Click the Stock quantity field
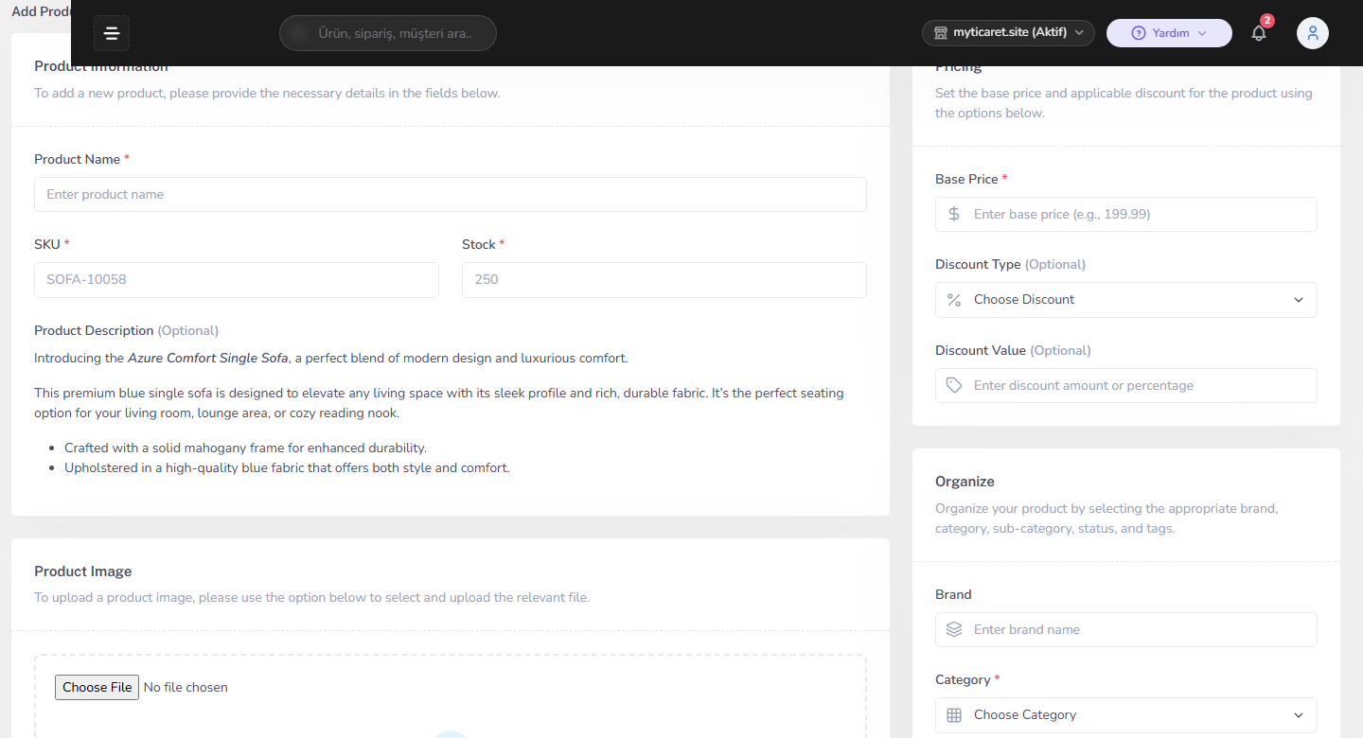 click(x=664, y=280)
